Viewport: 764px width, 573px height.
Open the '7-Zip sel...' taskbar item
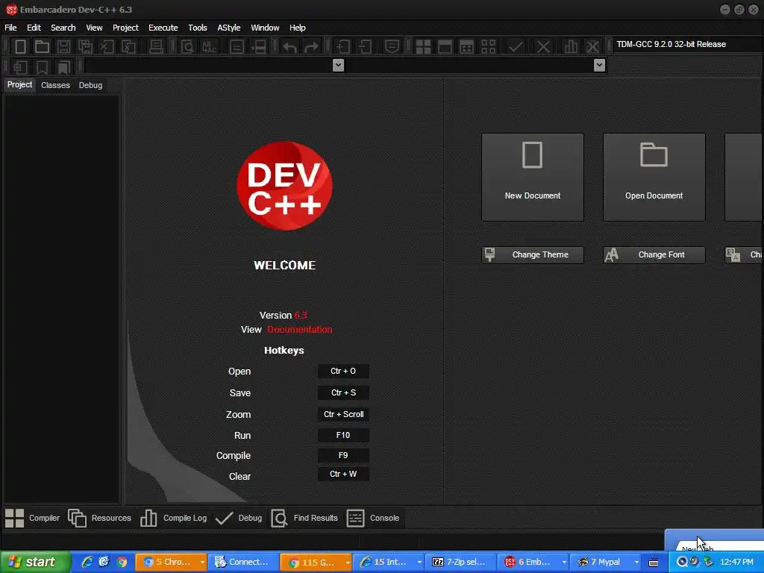point(460,563)
